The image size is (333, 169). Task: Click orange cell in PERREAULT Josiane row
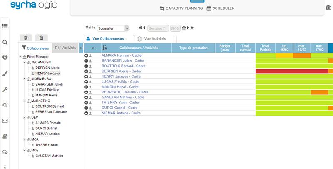(x=319, y=92)
